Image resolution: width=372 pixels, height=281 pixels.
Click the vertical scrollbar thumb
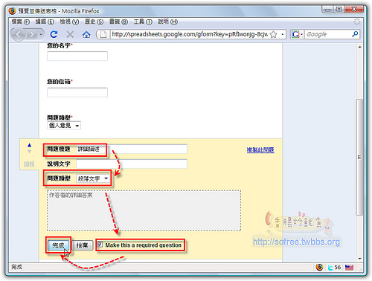(359, 157)
